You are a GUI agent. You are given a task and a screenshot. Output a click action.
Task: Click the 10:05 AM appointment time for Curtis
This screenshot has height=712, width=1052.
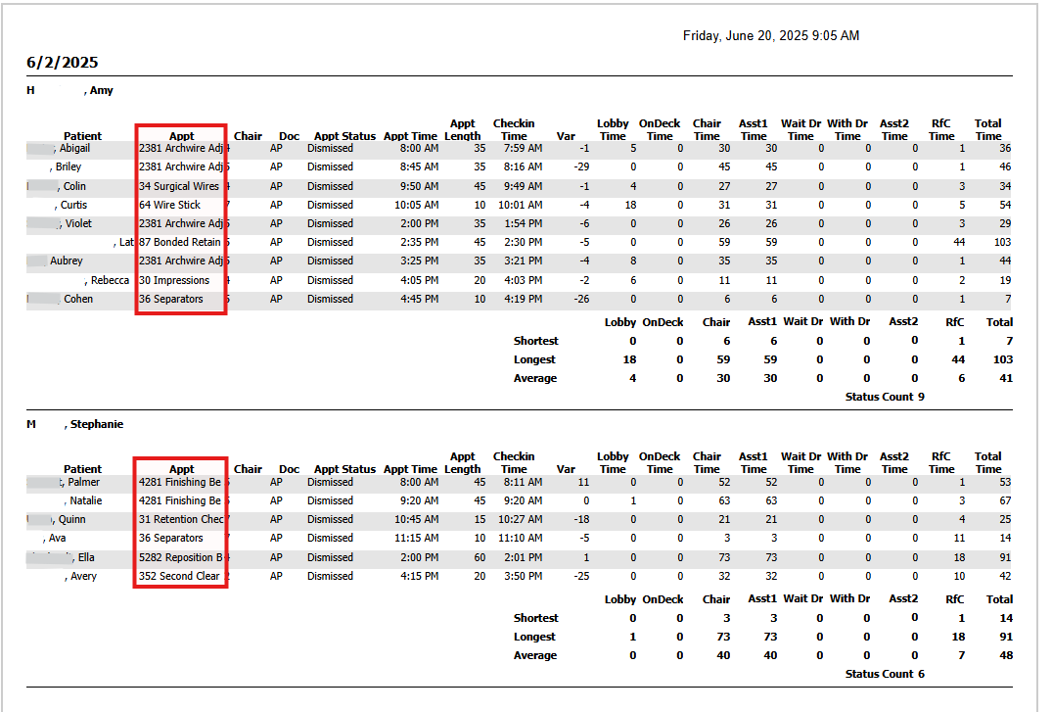point(417,205)
